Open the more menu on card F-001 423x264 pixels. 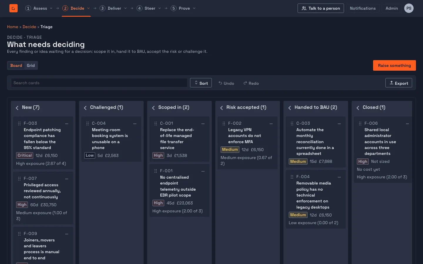[x=203, y=171]
